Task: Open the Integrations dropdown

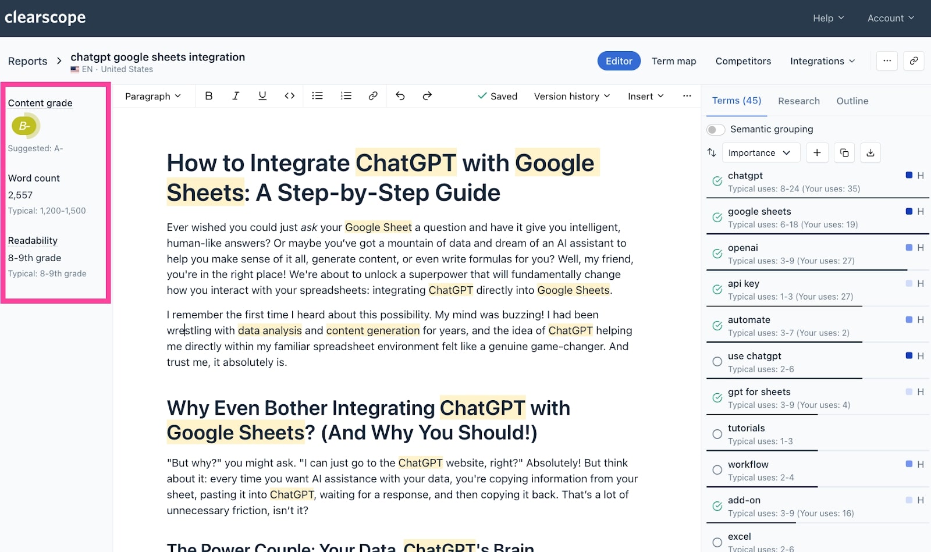Action: pos(823,61)
